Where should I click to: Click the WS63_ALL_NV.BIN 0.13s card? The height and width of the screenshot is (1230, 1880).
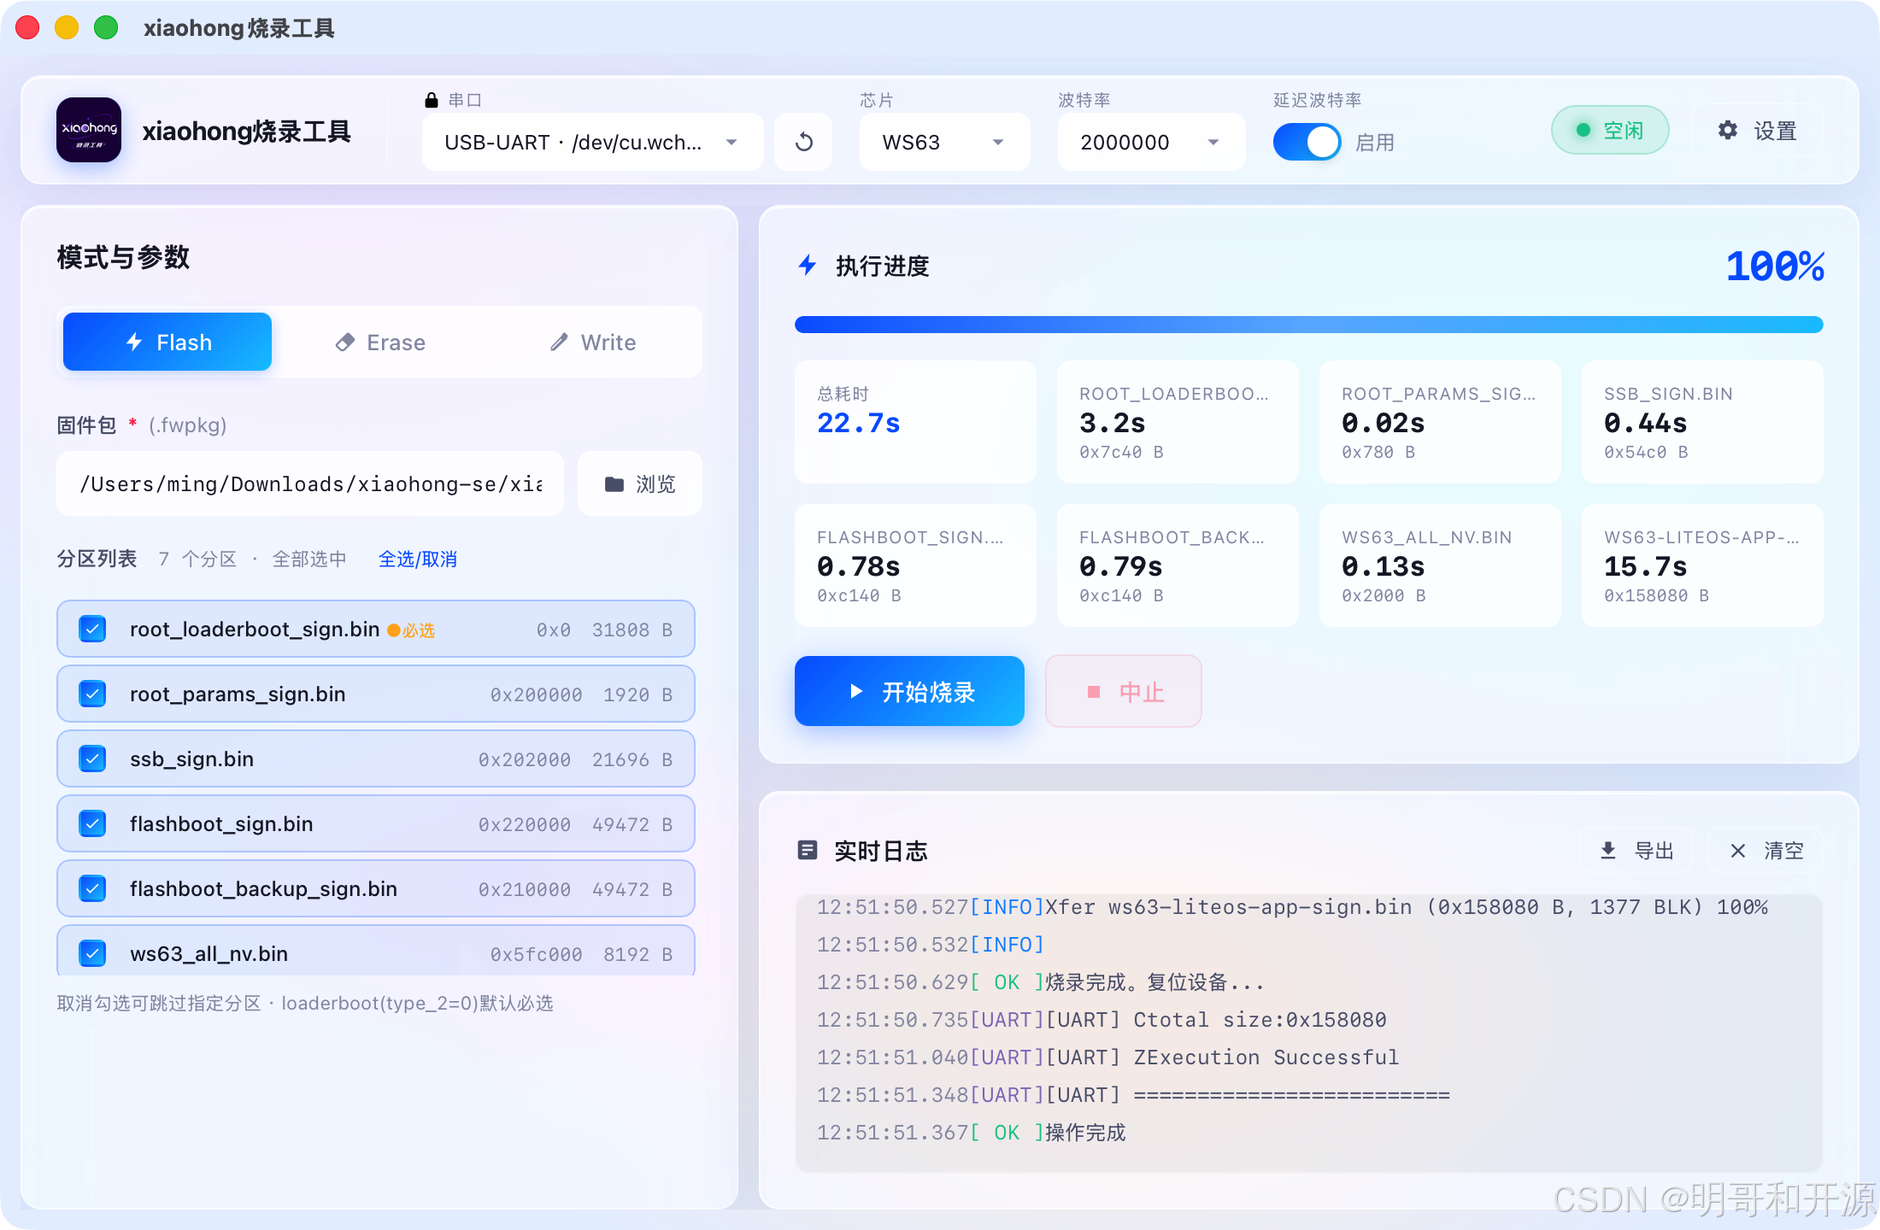coord(1440,565)
